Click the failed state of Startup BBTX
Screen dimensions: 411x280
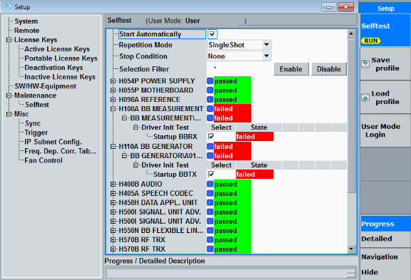pyautogui.click(x=255, y=174)
